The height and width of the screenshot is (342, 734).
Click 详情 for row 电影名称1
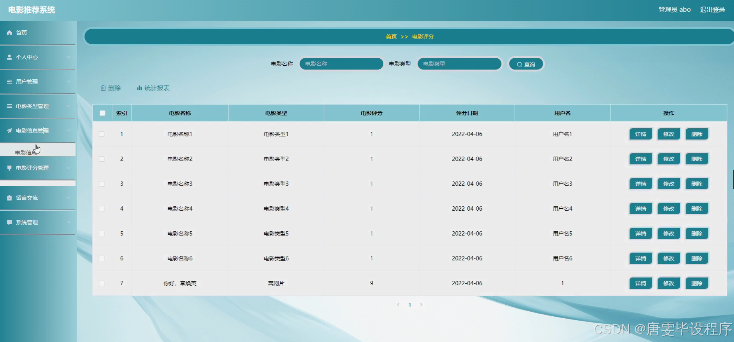(x=641, y=134)
